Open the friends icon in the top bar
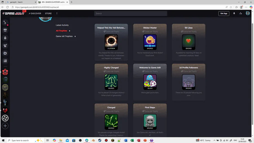Screen dimensions: 254x143 point(241,14)
